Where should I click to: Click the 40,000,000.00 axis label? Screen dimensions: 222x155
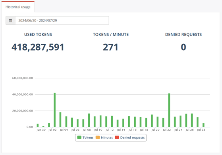pos(23,94)
